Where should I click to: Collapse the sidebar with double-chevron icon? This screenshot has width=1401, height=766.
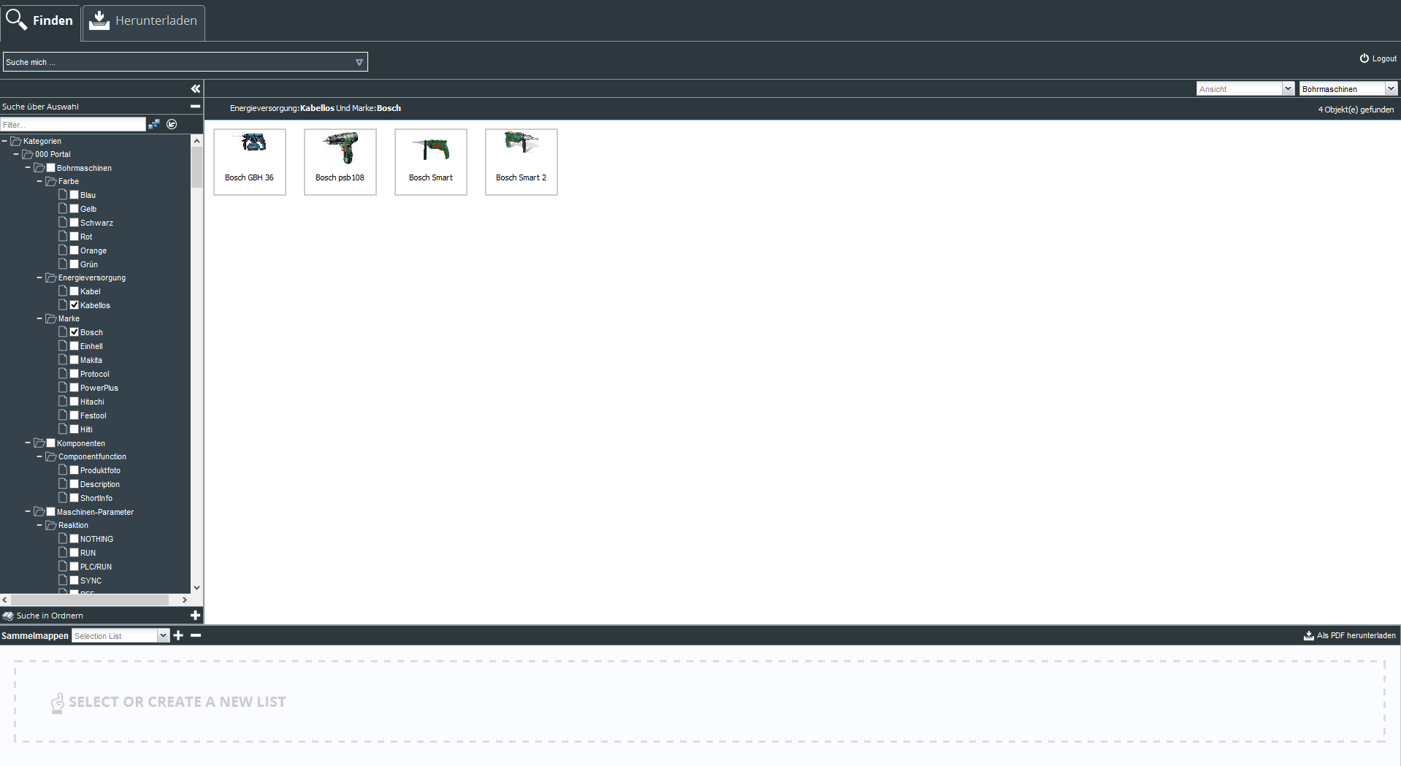(196, 88)
